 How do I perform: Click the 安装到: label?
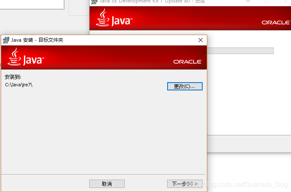point(13,77)
